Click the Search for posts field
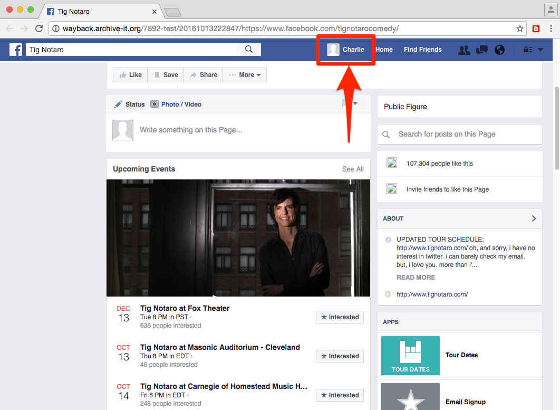 (464, 135)
